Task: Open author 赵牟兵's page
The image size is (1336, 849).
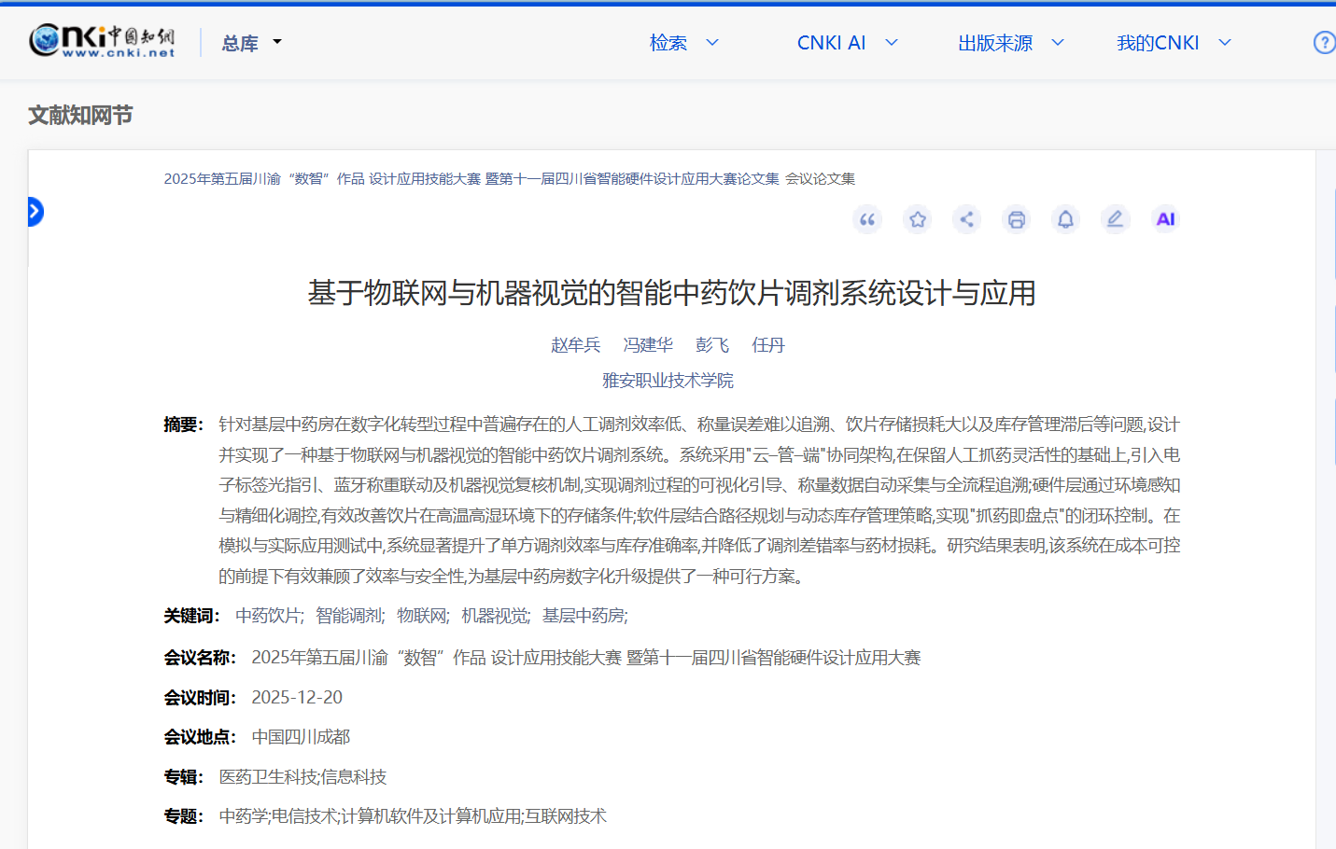Action: [575, 345]
